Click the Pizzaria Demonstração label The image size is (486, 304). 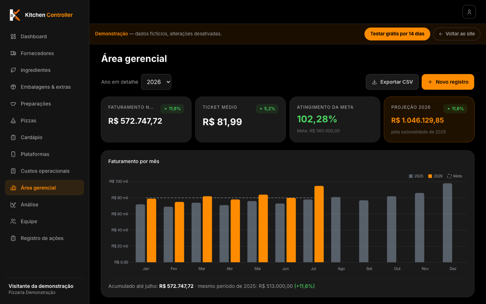(32, 293)
